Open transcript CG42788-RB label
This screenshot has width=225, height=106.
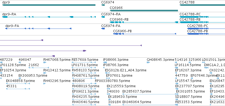point(190,20)
